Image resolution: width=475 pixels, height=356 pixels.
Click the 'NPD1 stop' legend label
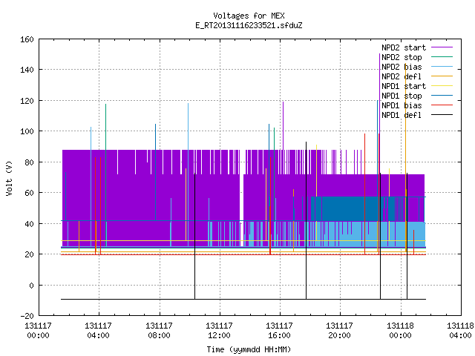pos(402,96)
